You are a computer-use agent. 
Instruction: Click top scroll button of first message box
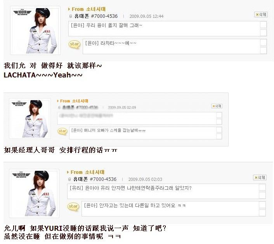pos(264,24)
